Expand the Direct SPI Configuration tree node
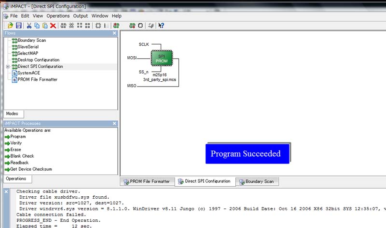The image size is (386, 228). 8,66
